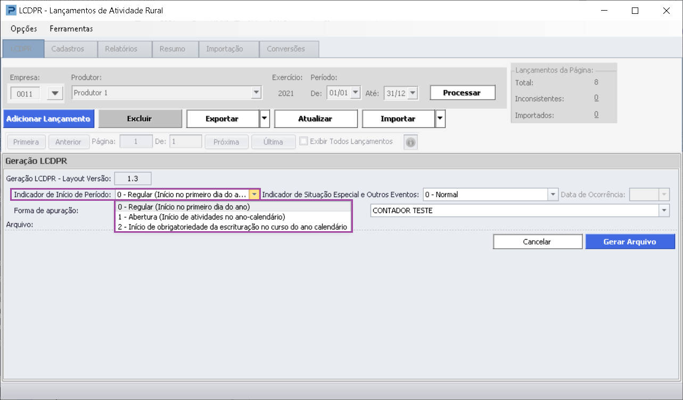Open the Opções menu
Image resolution: width=683 pixels, height=400 pixels.
coord(24,29)
